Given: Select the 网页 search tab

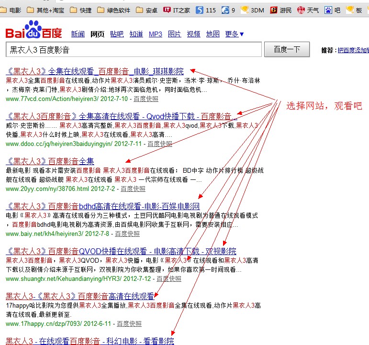Looking at the screenshot, I should point(97,34).
